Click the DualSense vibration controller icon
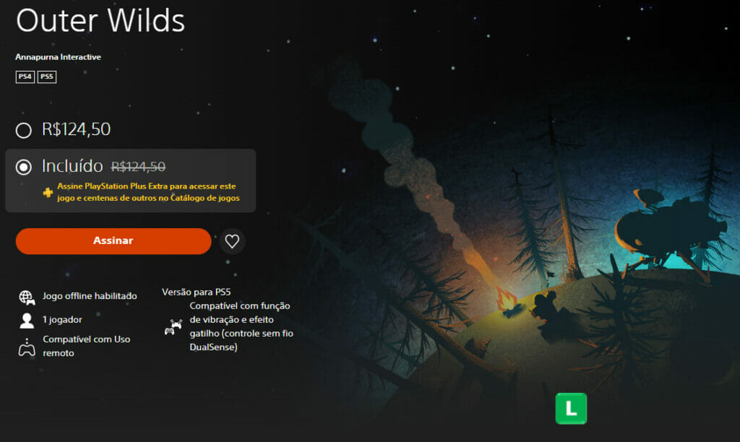 (173, 327)
